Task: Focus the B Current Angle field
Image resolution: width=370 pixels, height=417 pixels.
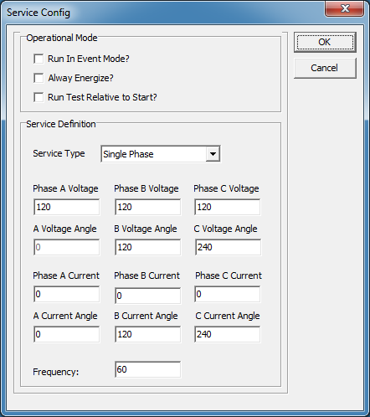Action: (x=147, y=334)
